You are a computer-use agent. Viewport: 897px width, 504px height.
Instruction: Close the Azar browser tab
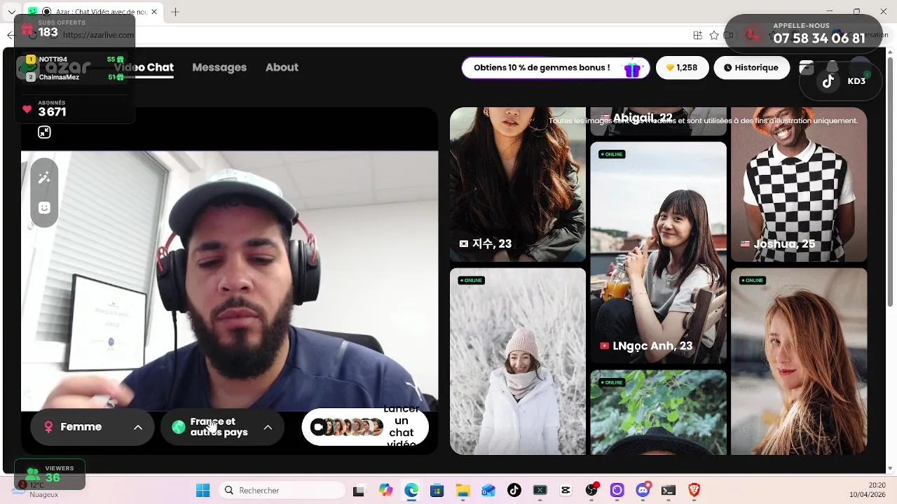click(x=153, y=12)
